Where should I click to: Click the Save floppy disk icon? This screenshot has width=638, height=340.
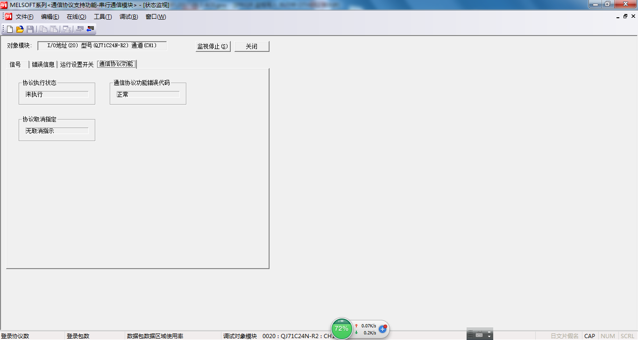tap(30, 29)
